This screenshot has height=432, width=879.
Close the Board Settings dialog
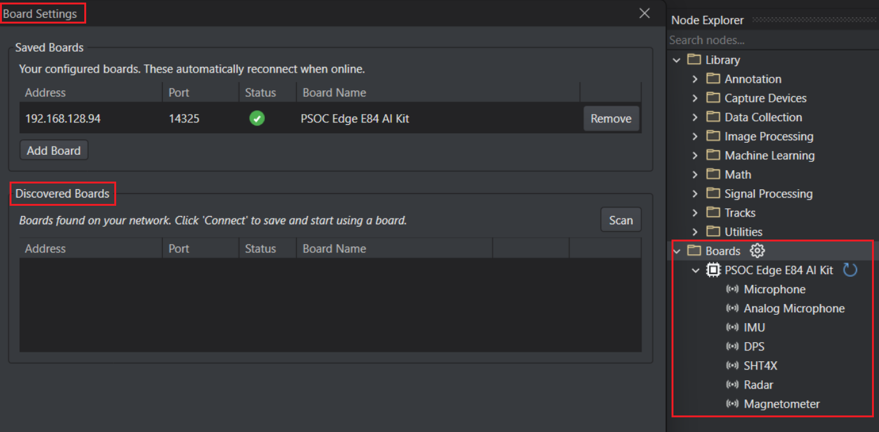click(645, 13)
